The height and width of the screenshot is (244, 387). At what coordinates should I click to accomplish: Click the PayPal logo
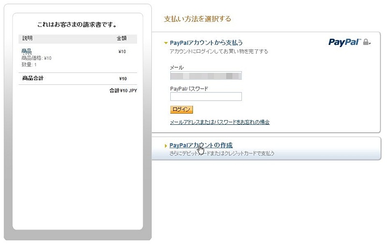click(x=344, y=42)
